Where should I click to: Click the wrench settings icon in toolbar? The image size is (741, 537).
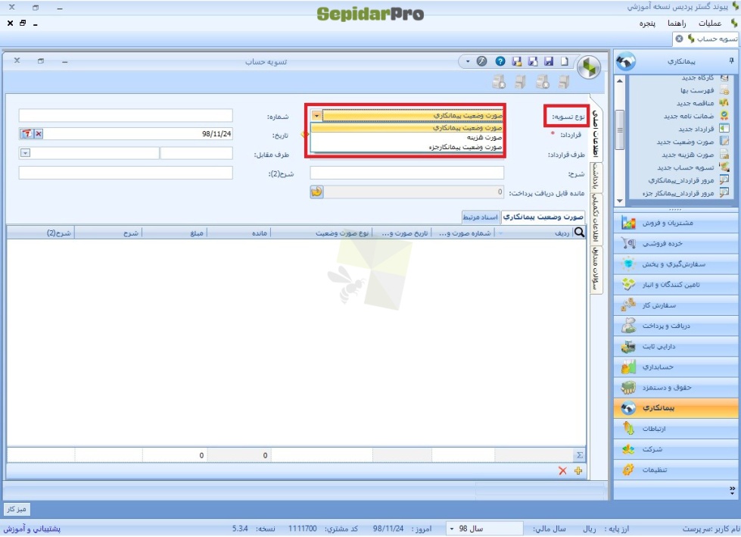(x=481, y=61)
